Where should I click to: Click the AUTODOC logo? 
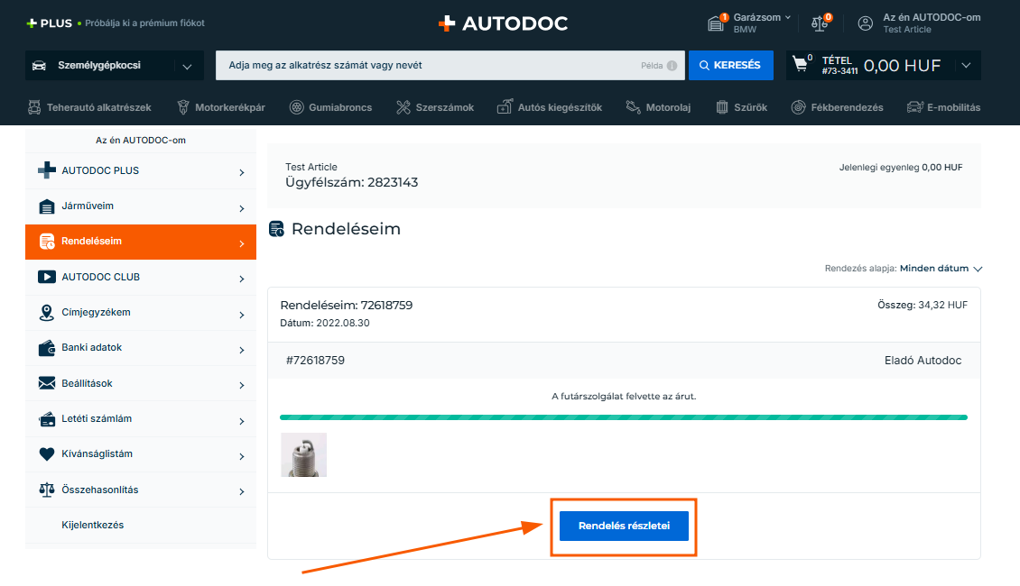(x=503, y=23)
